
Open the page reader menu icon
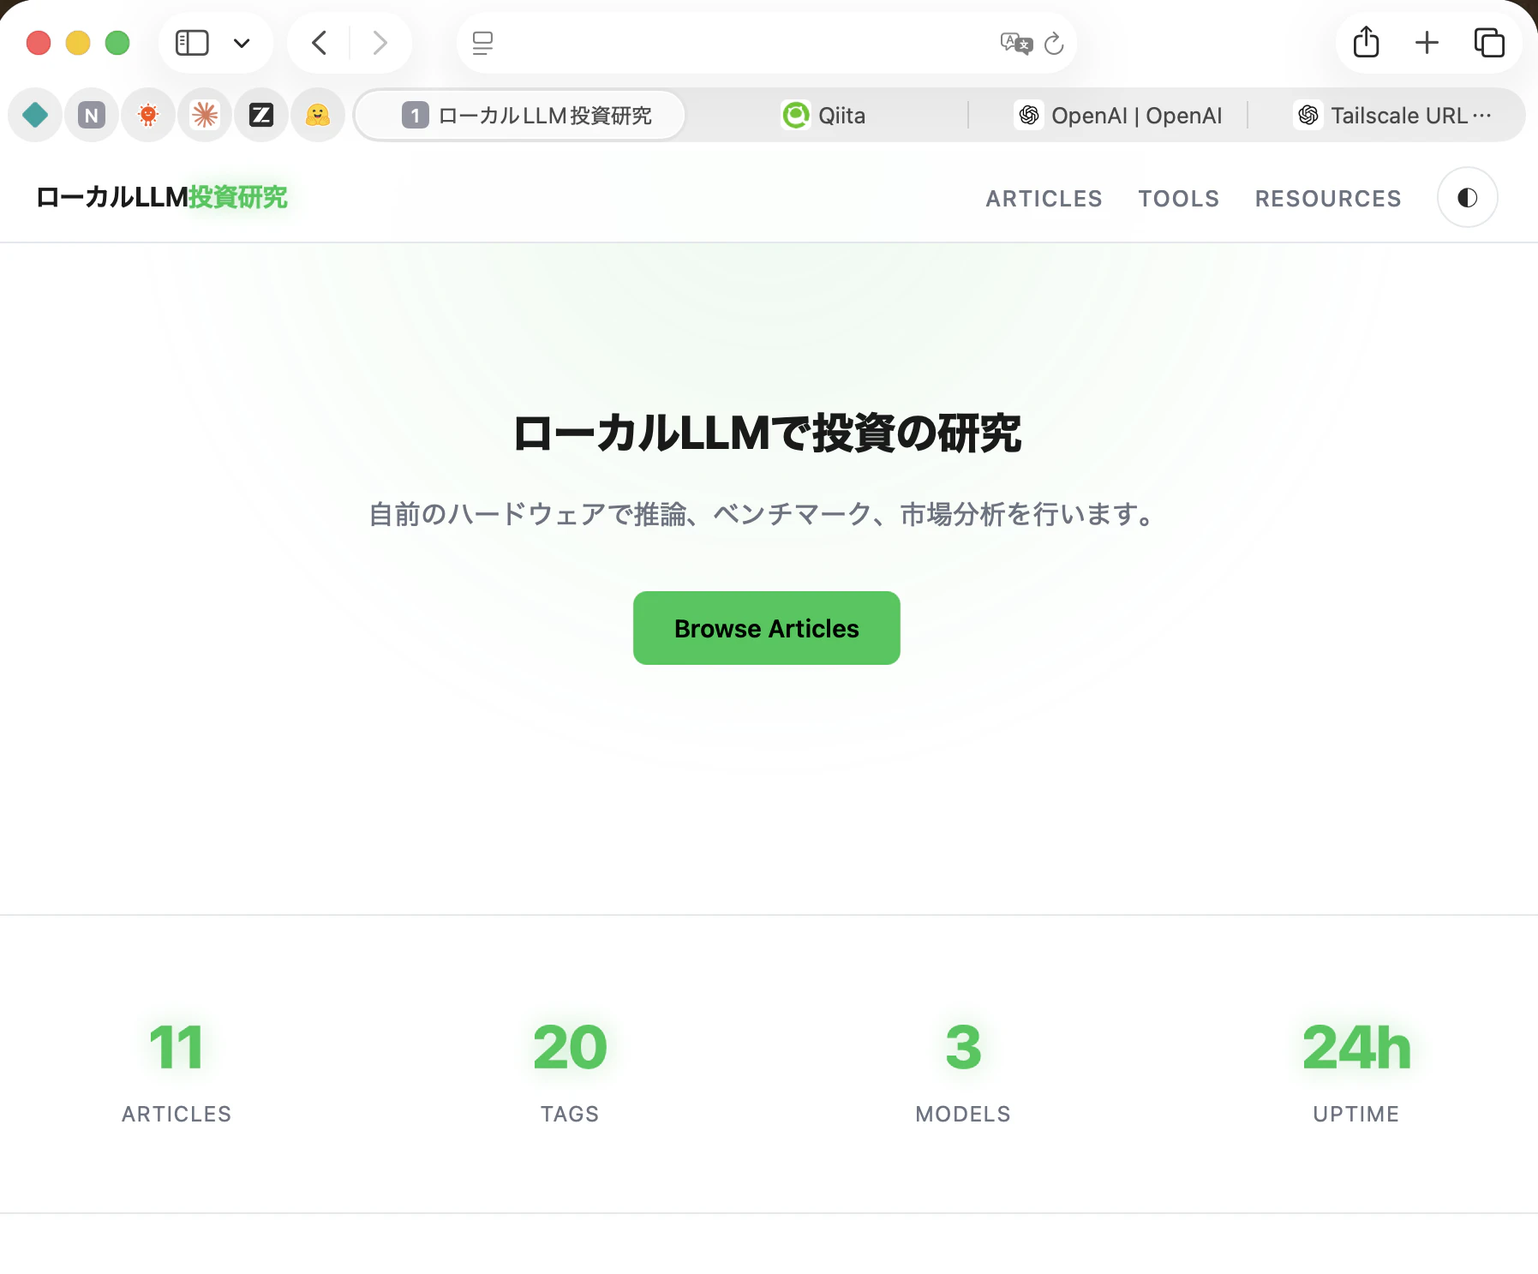click(x=483, y=43)
